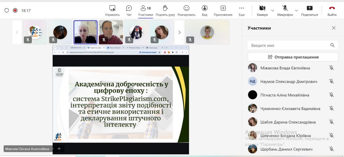
Task: Click the Send invitation (Отправка приглашения) button
Action: point(293,57)
